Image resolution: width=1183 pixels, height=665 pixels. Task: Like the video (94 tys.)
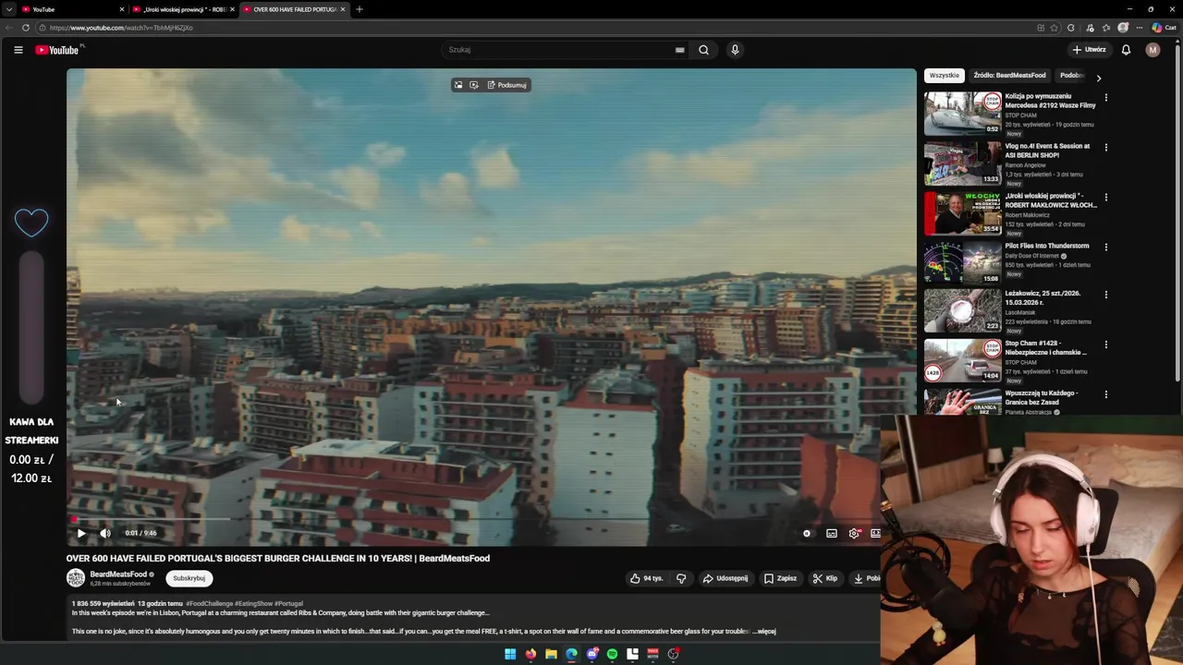pyautogui.click(x=646, y=578)
